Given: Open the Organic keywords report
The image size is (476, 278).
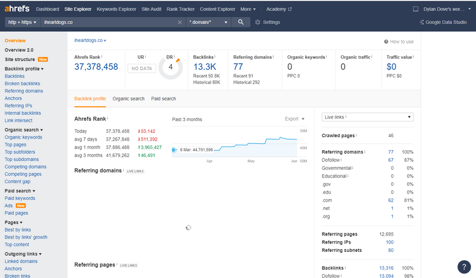Looking at the screenshot, I should [23, 137].
